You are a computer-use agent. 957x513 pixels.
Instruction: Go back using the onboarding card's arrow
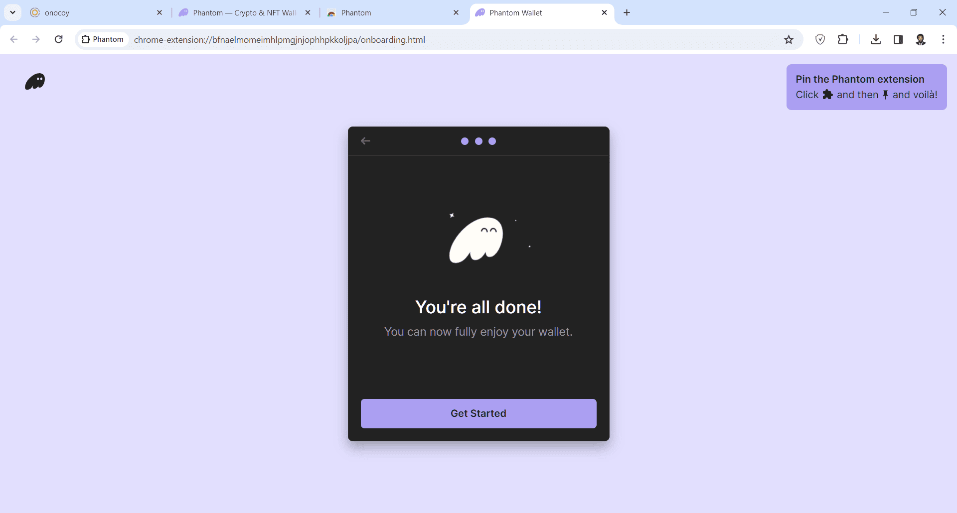point(365,141)
